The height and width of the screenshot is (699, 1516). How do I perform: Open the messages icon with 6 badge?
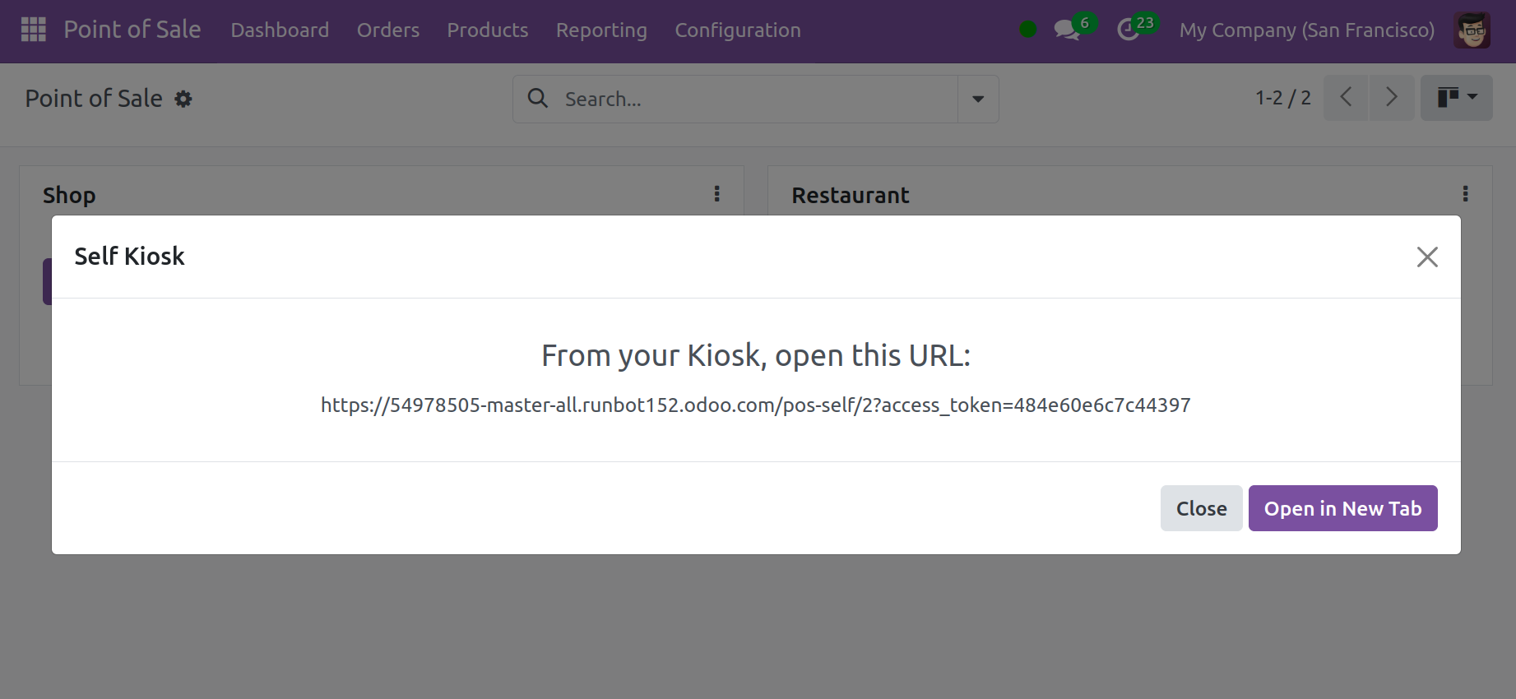[x=1073, y=29]
